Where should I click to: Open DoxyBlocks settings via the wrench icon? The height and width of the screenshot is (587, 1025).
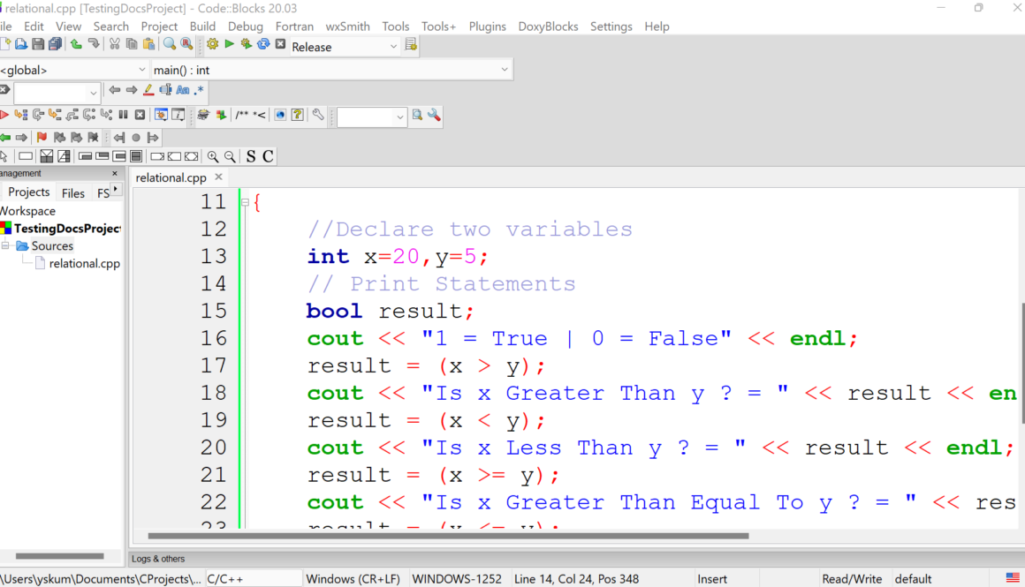tap(317, 116)
